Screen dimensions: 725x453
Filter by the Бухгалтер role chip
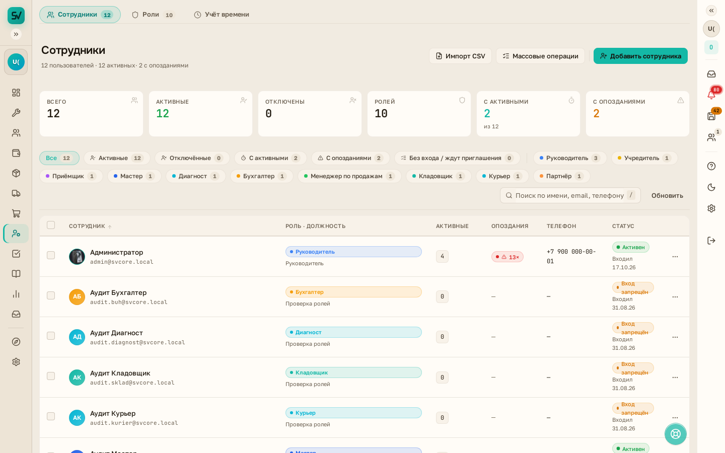262,176
